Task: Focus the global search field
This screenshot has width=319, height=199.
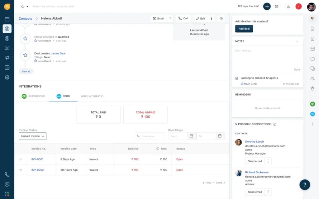Action: pos(53,7)
